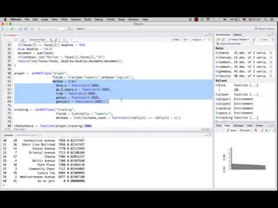Click the remove current plot red icon

256,131
